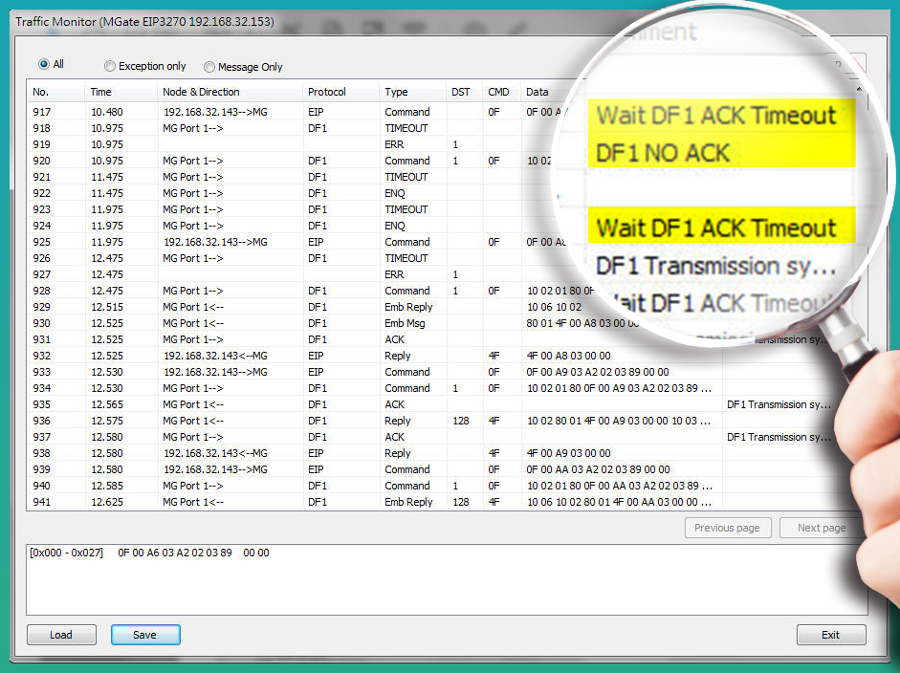Click the ERR type in row 919
This screenshot has height=673, width=900.
coord(394,144)
